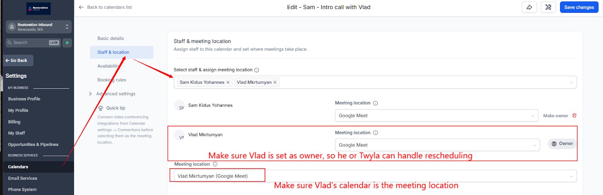The width and height of the screenshot is (603, 195).
Task: Click the green lightning bolt quick action icon
Action: [67, 43]
